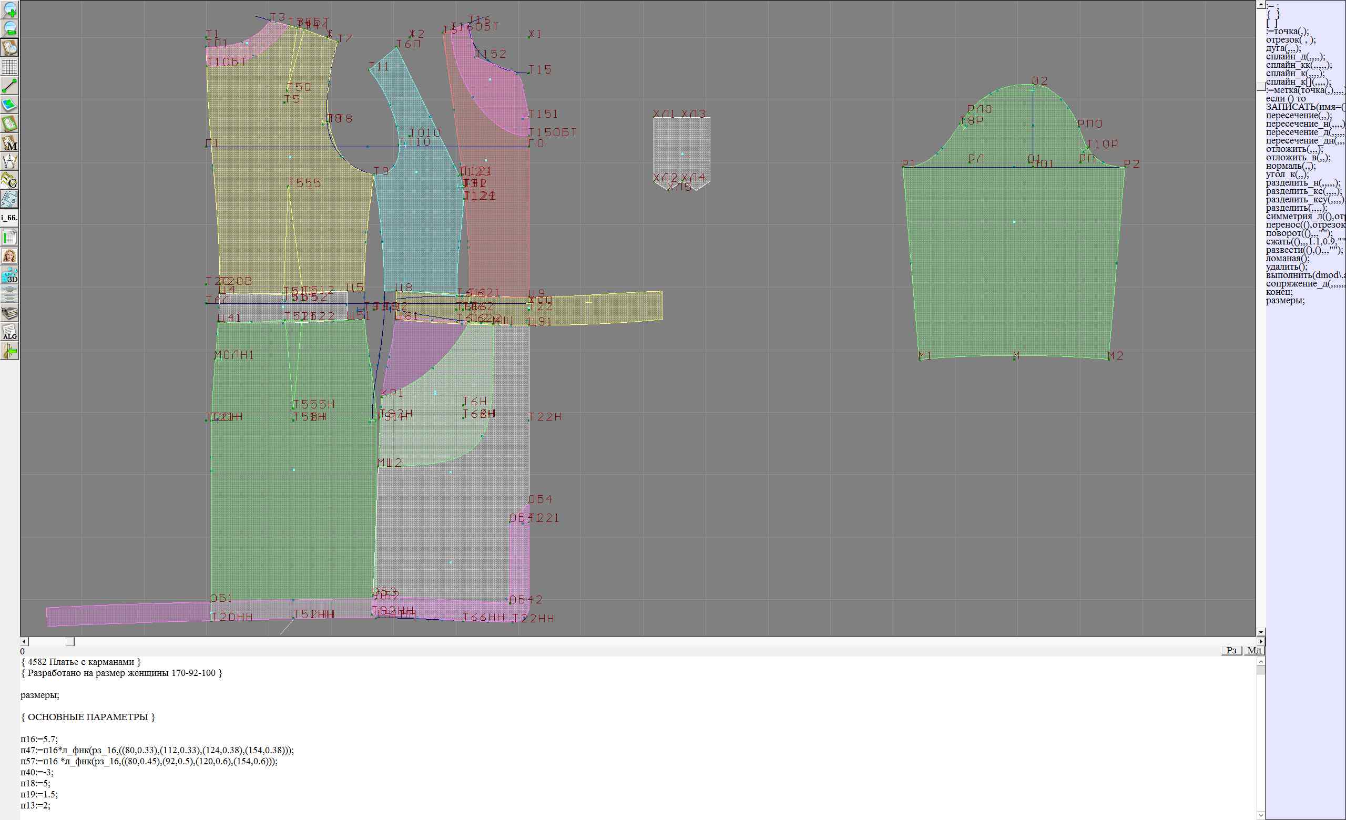
Task: Click the Мд tab button
Action: 1254,650
